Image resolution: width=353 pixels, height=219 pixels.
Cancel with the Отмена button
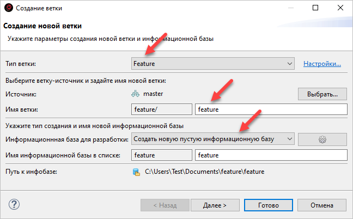321,205
